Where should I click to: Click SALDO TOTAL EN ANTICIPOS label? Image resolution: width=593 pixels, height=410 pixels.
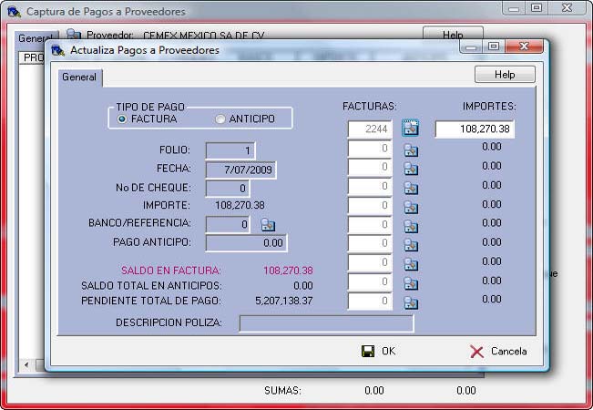coord(151,286)
